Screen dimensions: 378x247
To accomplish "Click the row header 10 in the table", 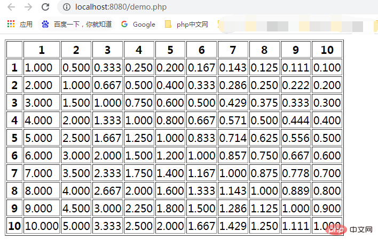I will pos(14,226).
